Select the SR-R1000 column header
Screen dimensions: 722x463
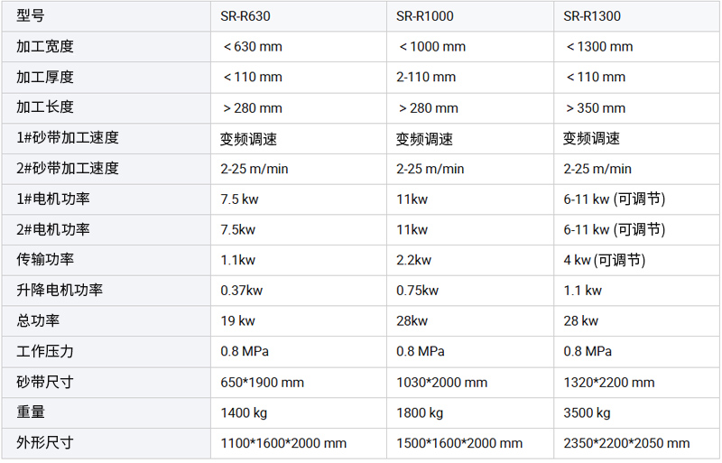click(470, 16)
